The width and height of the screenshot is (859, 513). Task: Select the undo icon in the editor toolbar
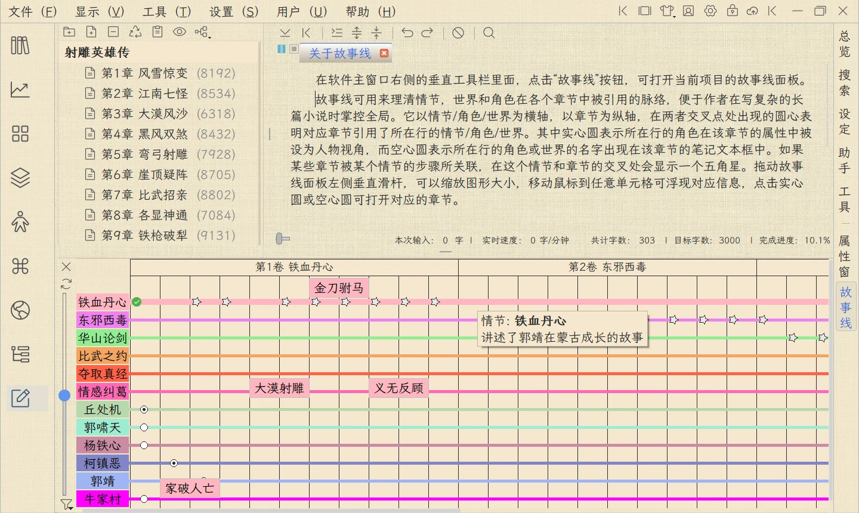408,33
